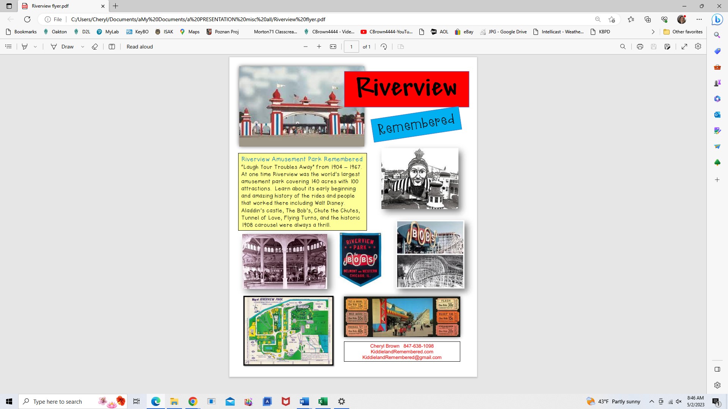Open PDF search in toolbar

pos(623,47)
